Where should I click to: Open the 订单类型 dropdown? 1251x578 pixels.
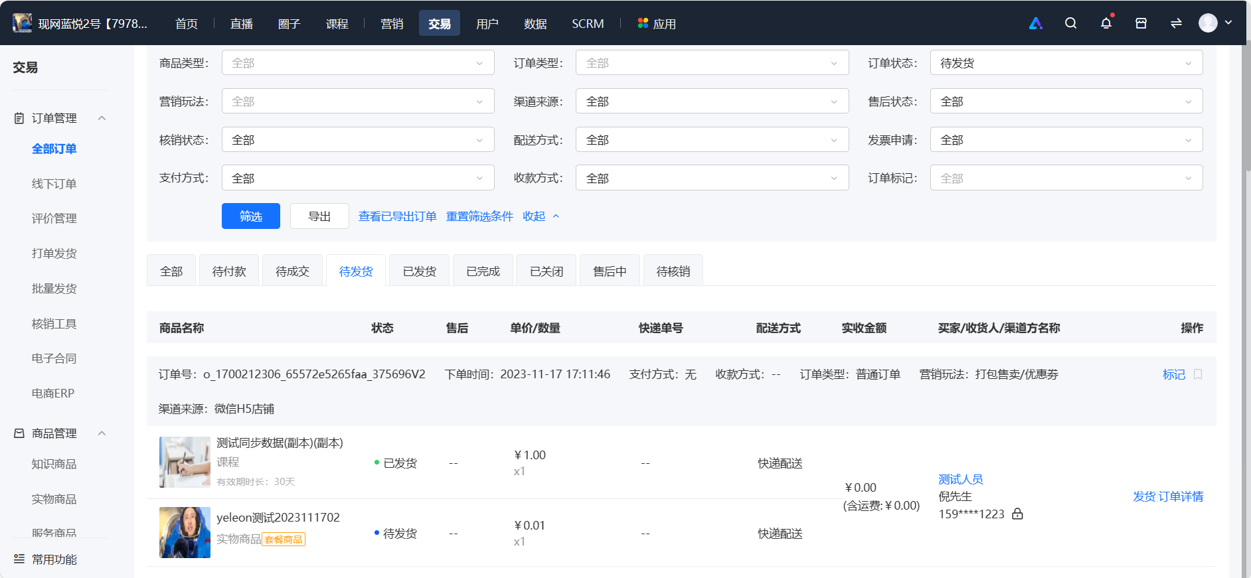click(712, 63)
